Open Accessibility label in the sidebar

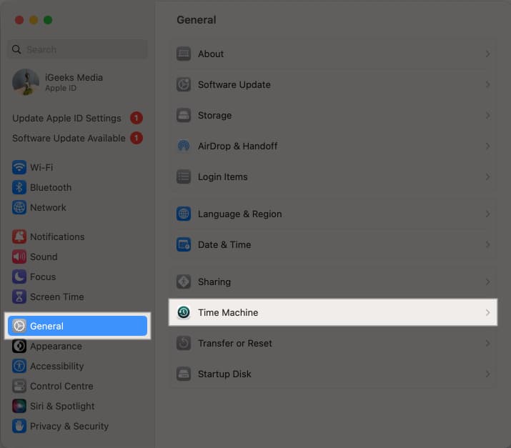tap(57, 367)
